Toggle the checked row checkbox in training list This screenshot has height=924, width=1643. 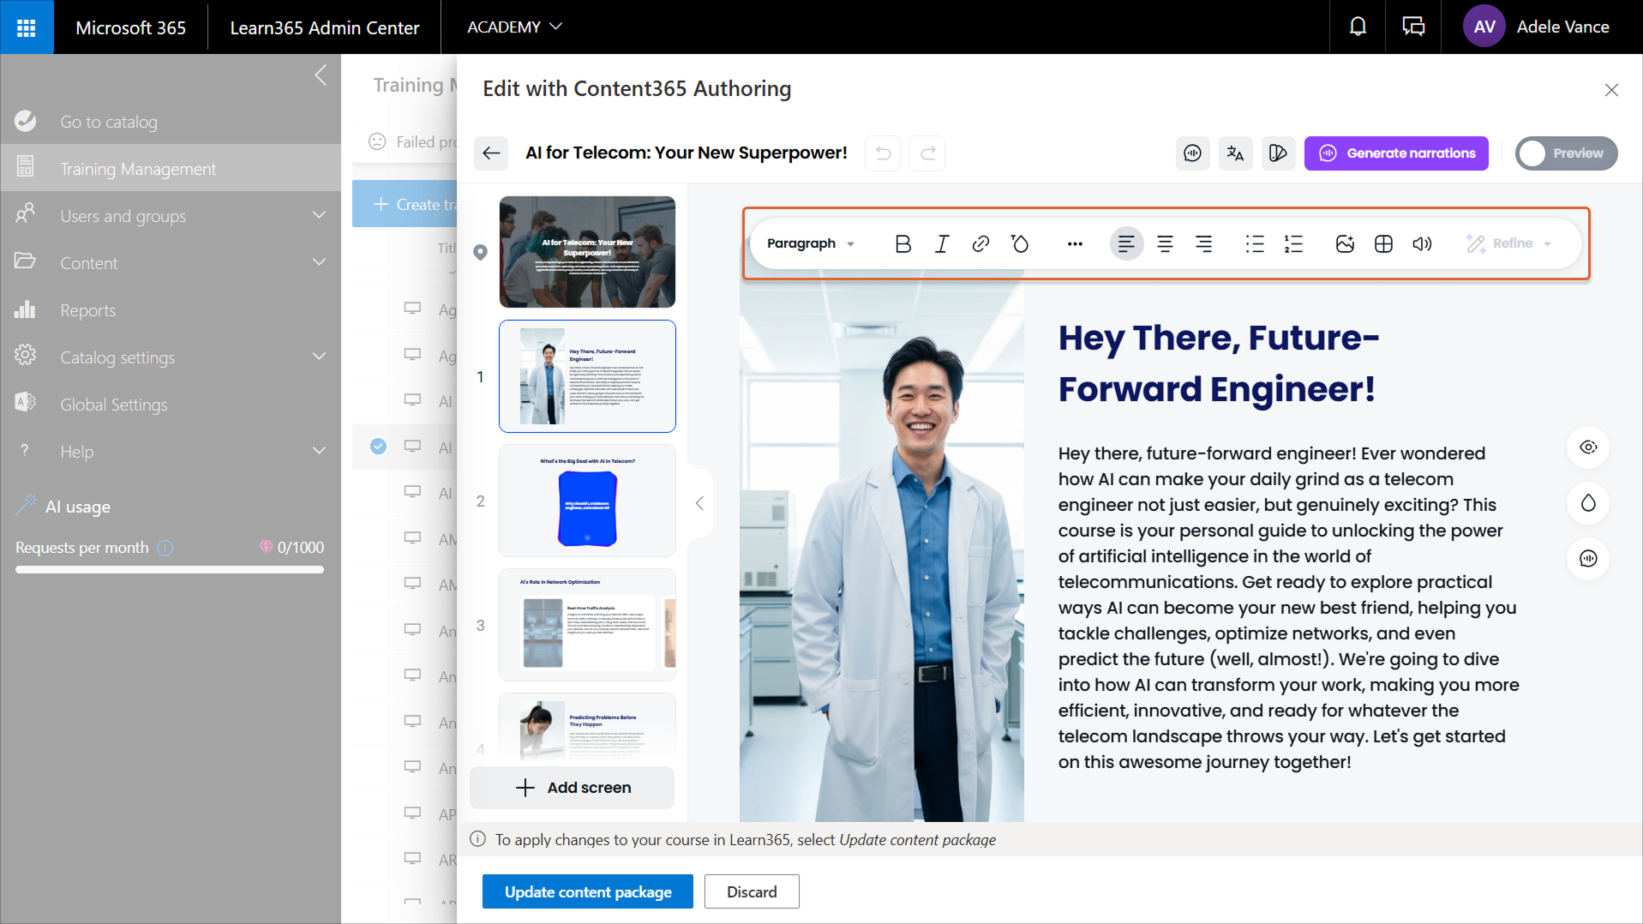(378, 447)
